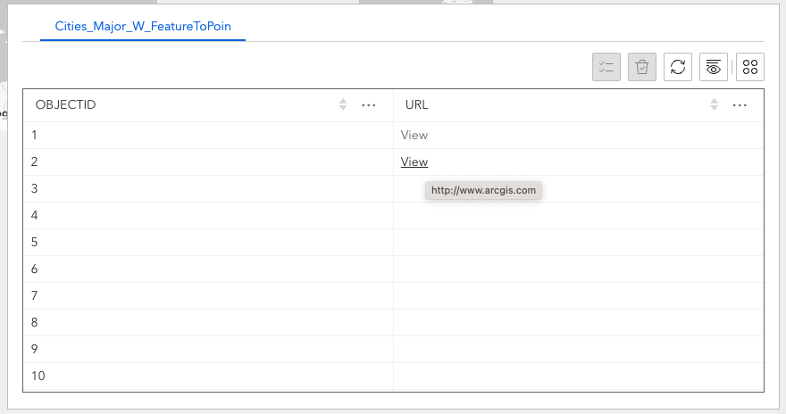Click the URL cell of row 4
Image resolution: width=786 pixels, height=414 pixels.
tap(578, 215)
